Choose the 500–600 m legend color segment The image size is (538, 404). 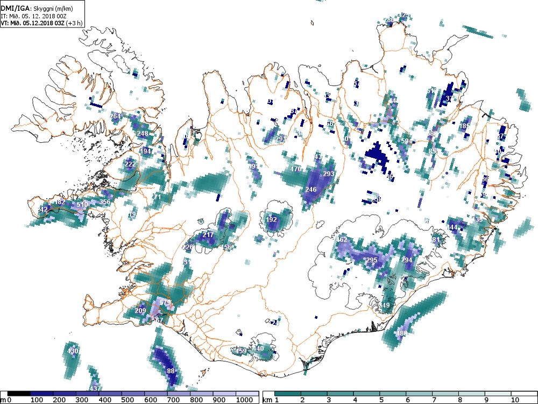click(133, 394)
